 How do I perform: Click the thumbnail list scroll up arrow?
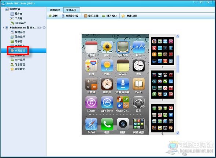click(178, 36)
